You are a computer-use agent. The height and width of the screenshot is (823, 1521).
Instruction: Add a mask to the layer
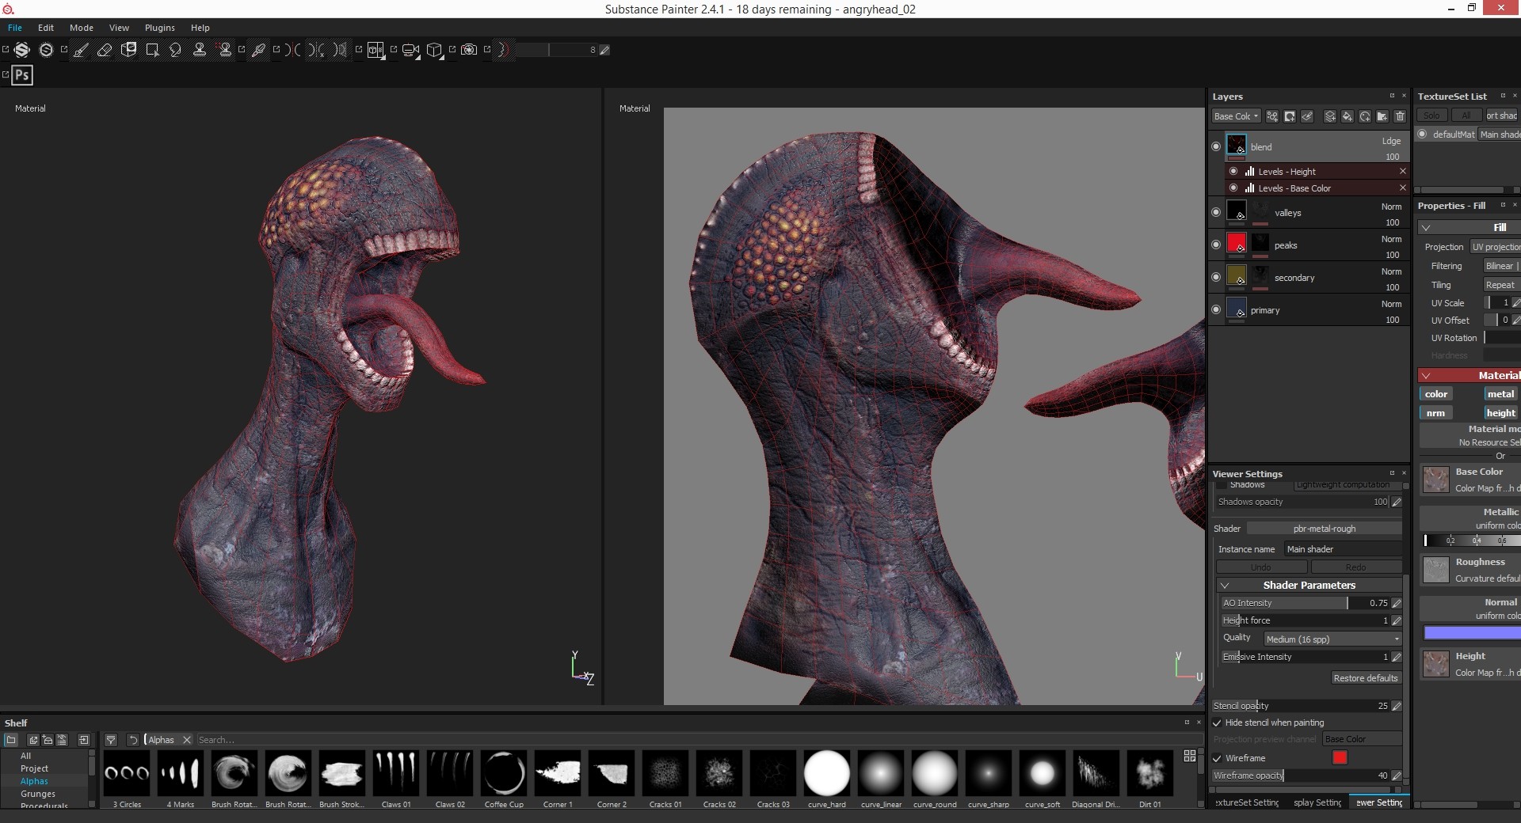click(x=1290, y=116)
